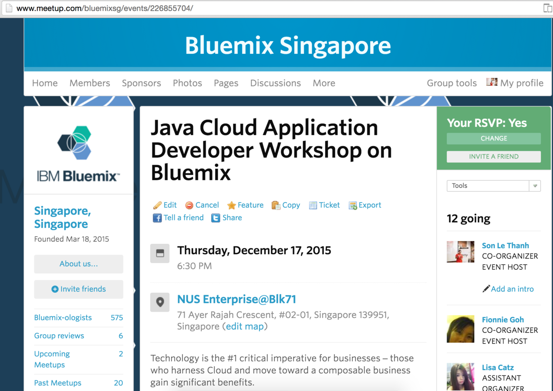Image resolution: width=553 pixels, height=391 pixels.
Task: Open Group tools menu
Action: (452, 83)
